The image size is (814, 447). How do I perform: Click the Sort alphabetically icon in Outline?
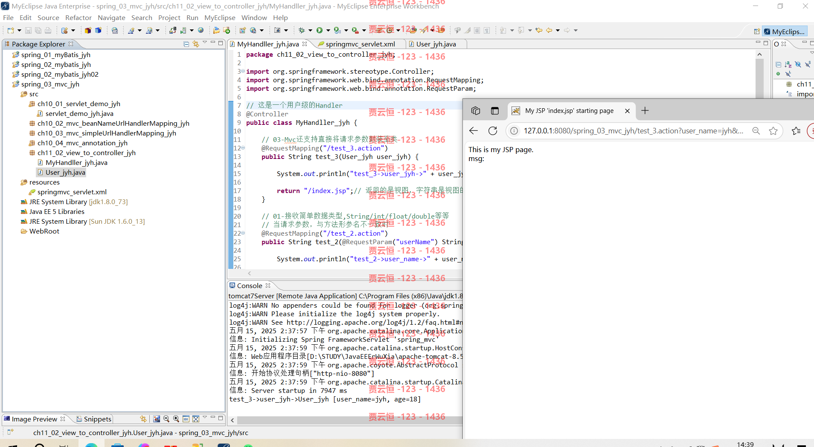788,64
